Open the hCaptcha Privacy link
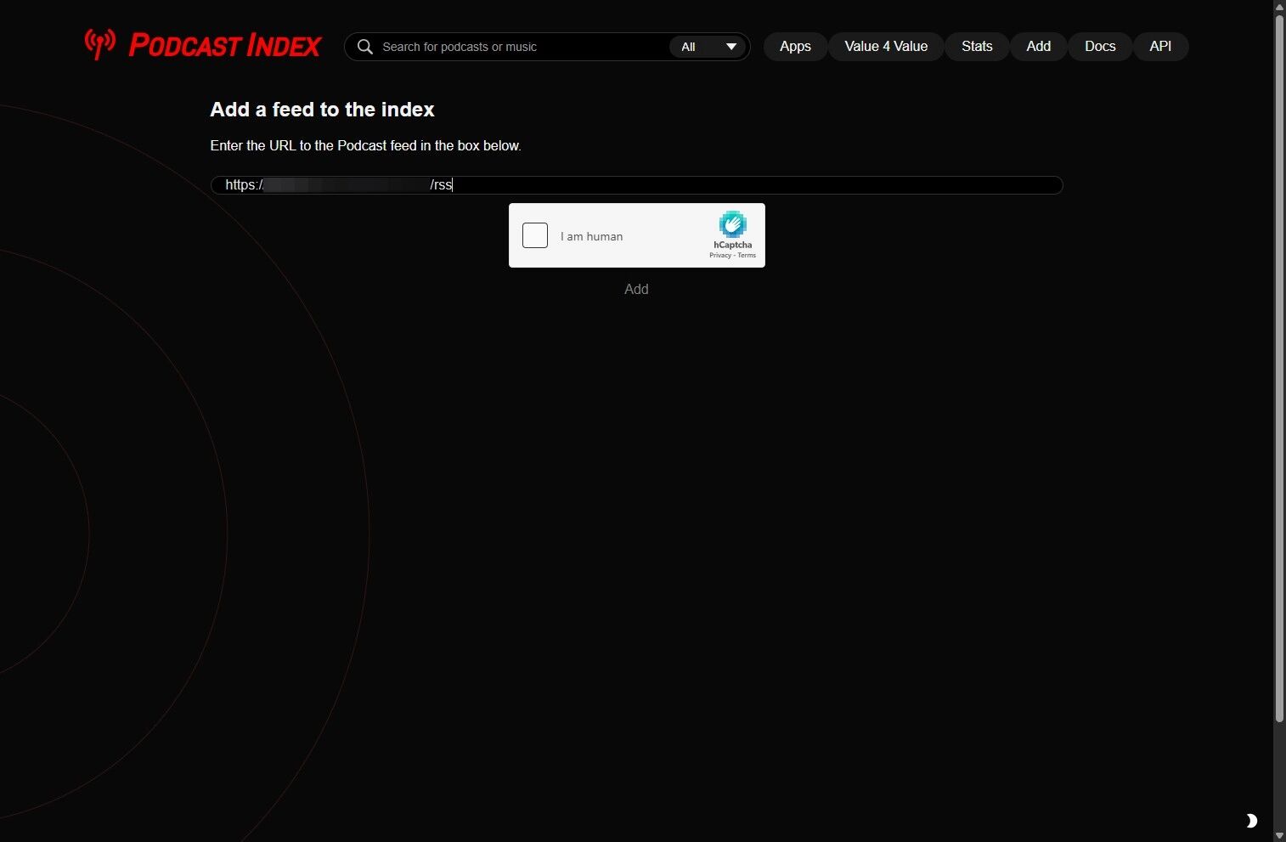The image size is (1286, 842). coord(720,256)
